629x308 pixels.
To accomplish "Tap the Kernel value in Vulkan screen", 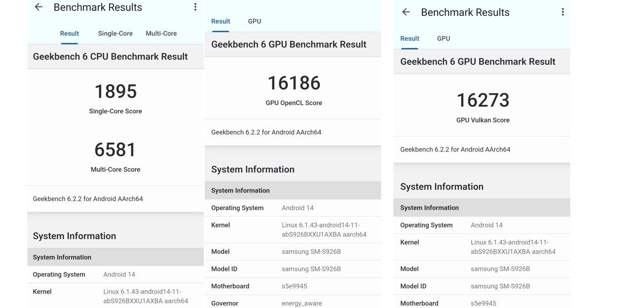I will click(x=513, y=247).
